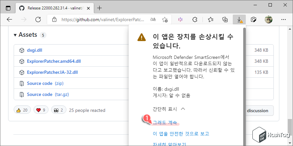Image resolution: width=293 pixels, height=146 pixels.
Task: Open the purple extension icon
Action: (x=180, y=20)
